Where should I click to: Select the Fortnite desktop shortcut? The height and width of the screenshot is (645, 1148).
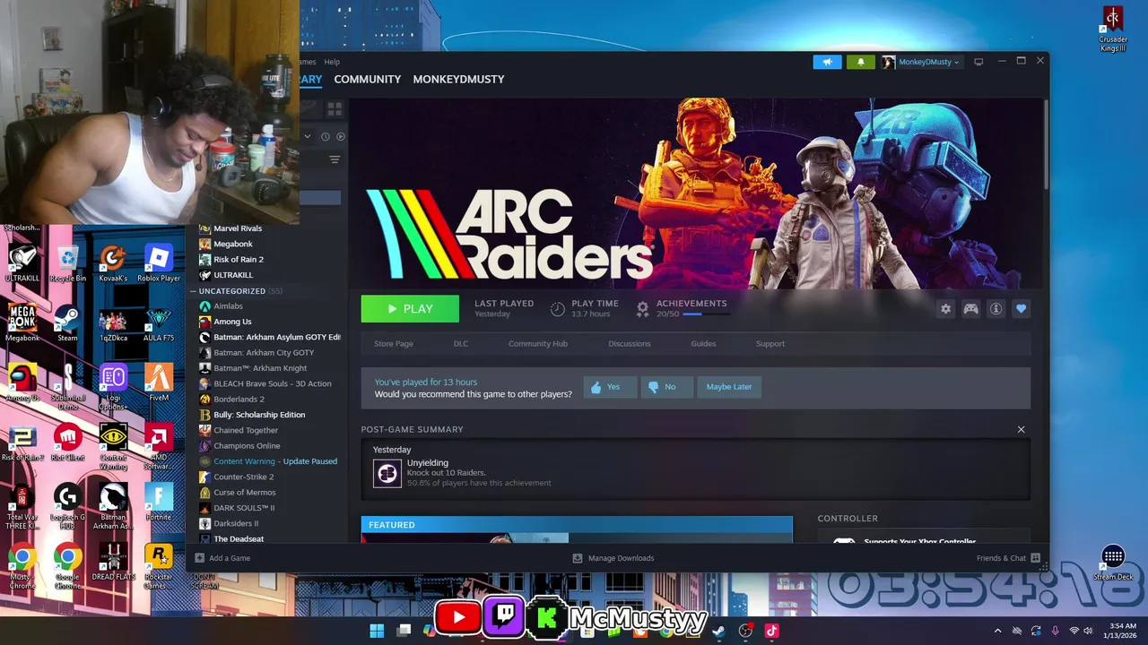point(159,503)
